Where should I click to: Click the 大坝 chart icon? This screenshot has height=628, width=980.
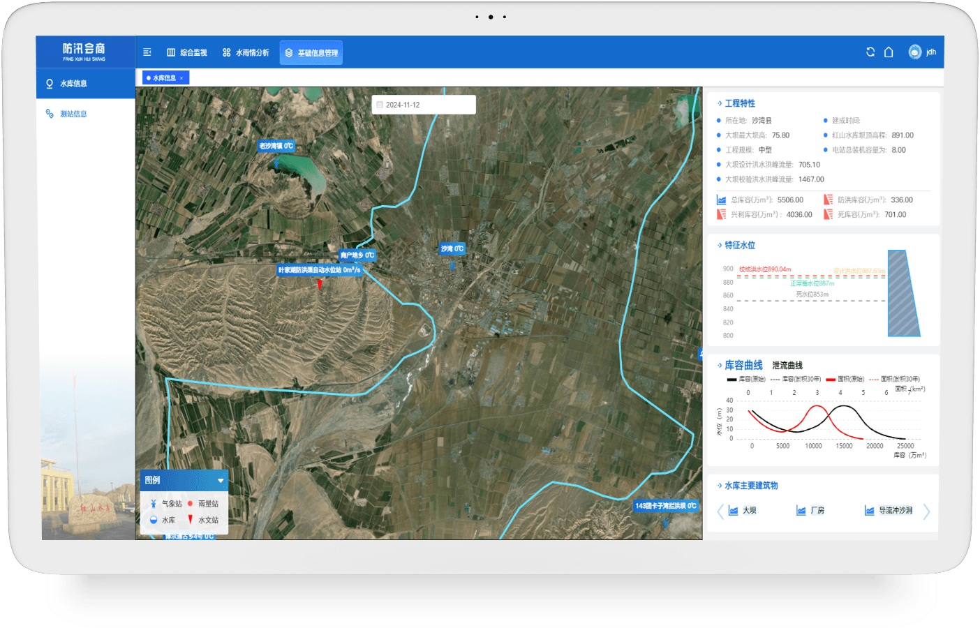click(x=734, y=511)
